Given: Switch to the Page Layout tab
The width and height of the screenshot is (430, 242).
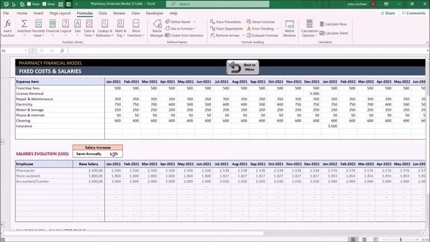Looking at the screenshot, I should (60, 13).
